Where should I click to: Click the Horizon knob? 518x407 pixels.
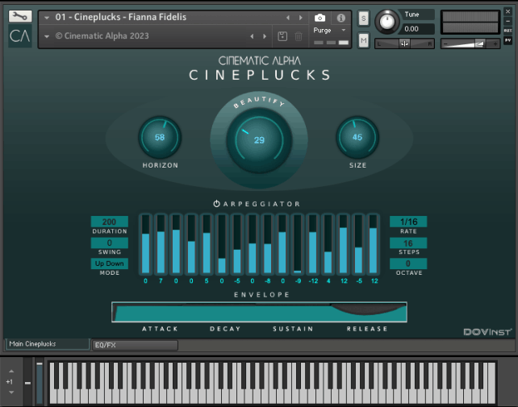point(160,137)
